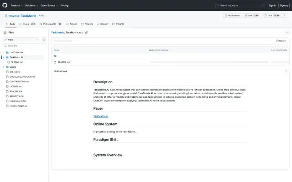
Task: Open the GitHub home logo
Action: (5, 5)
